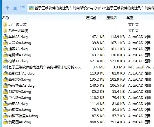Click the folder icon of 上级目录
154x127 pixels.
[x=5, y=24]
